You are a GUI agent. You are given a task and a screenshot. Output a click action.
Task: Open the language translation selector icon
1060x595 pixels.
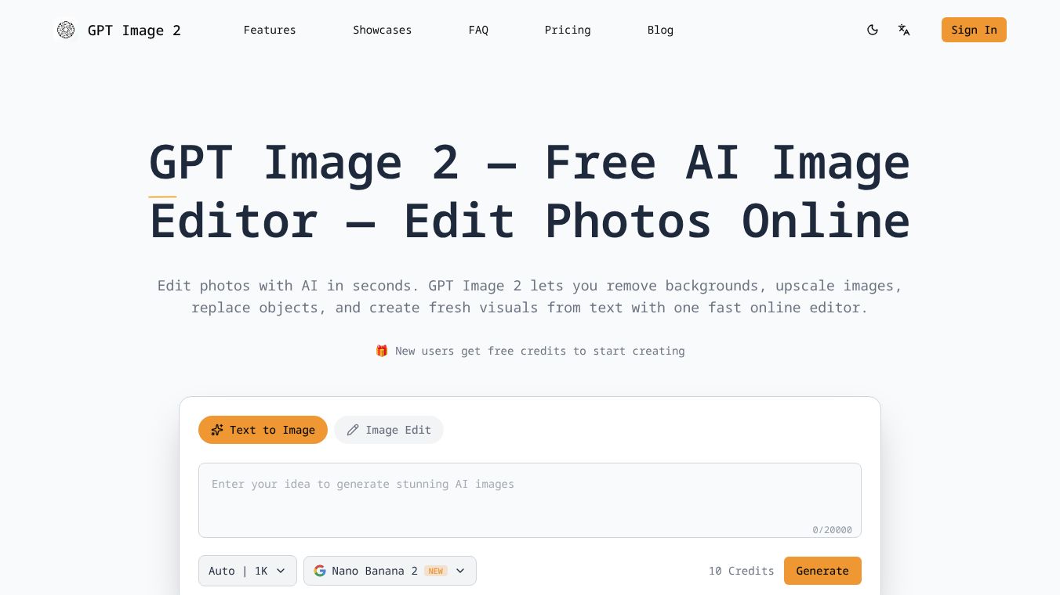point(904,31)
